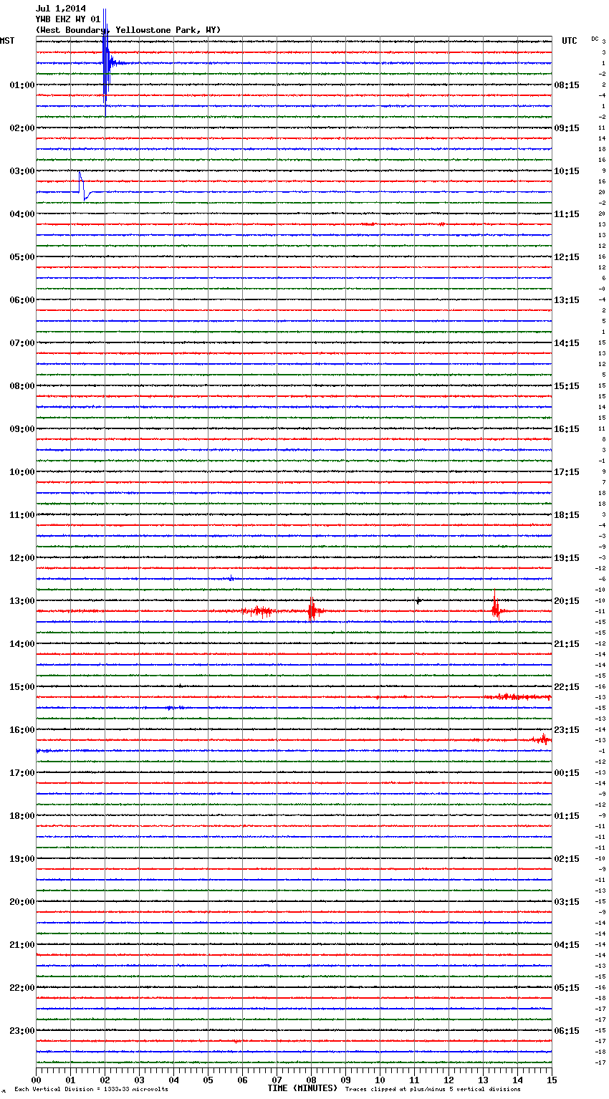Select station code text YWB EHZ WY 01
Screen dimensions: 609x1099
(x=68, y=19)
